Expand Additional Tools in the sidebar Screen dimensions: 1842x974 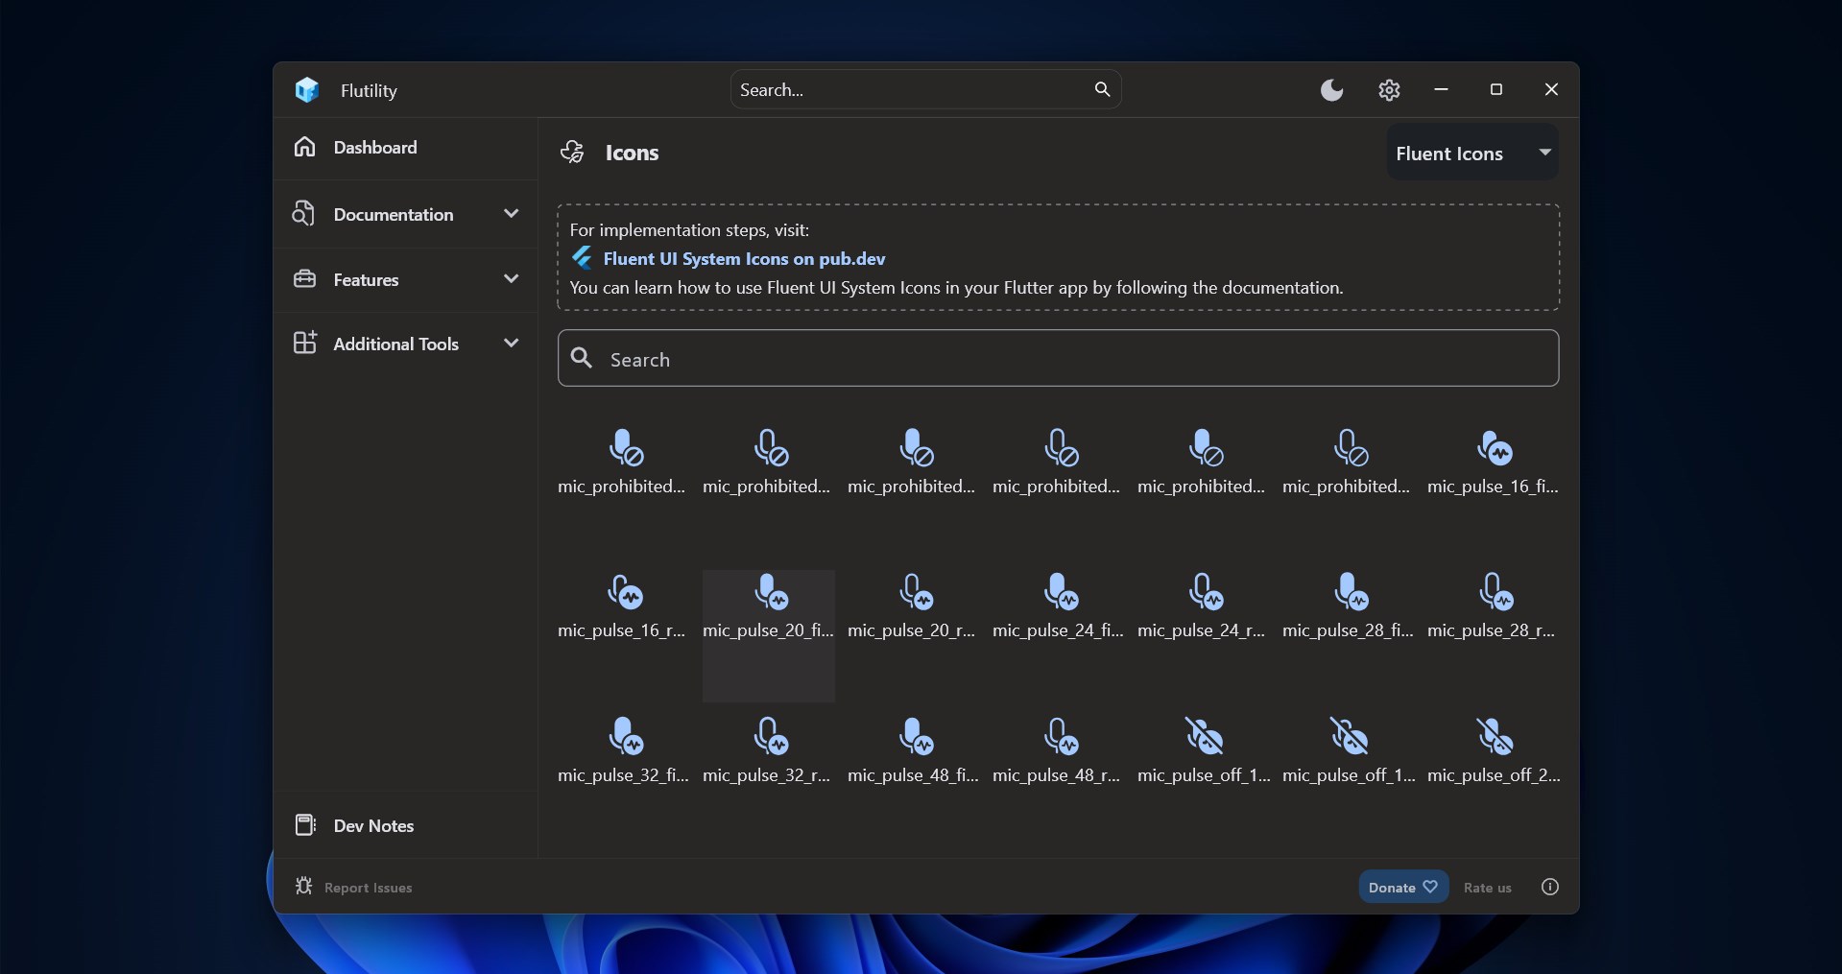click(406, 344)
